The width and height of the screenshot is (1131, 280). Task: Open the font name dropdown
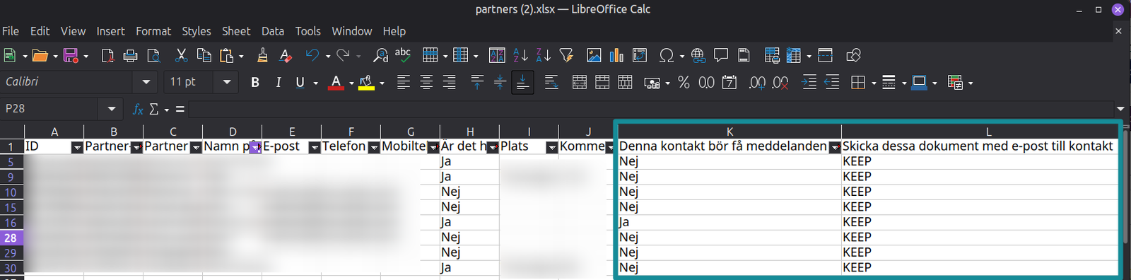[x=146, y=82]
